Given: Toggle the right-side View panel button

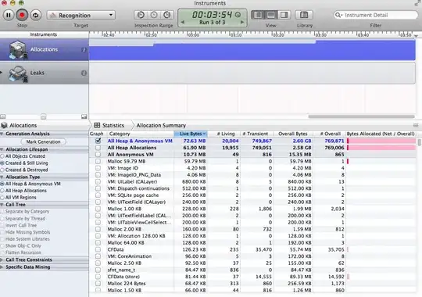Looking at the screenshot, I should tap(284, 15).
